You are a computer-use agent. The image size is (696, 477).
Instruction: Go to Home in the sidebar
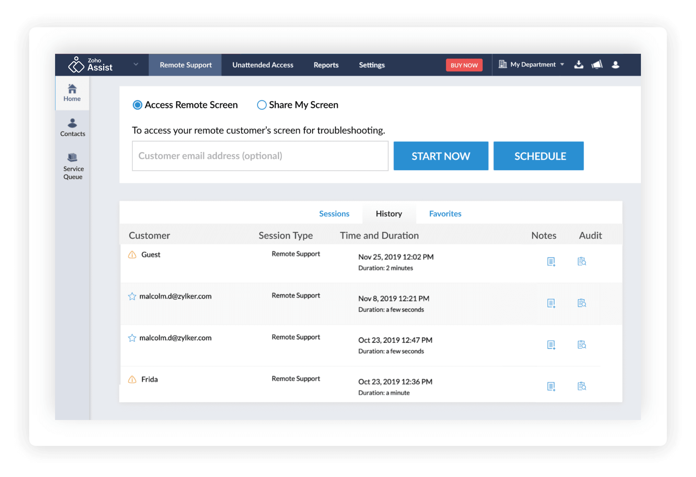tap(72, 93)
